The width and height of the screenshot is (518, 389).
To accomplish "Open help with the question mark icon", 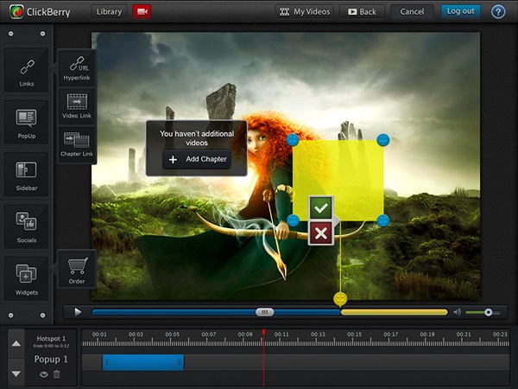I will (x=498, y=12).
